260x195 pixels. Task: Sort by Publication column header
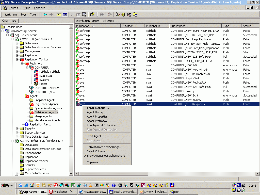[98, 26]
